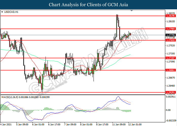The width and height of the screenshot is (177, 126).
Task: Click the current price 1.27795 label
Action: 171,35
